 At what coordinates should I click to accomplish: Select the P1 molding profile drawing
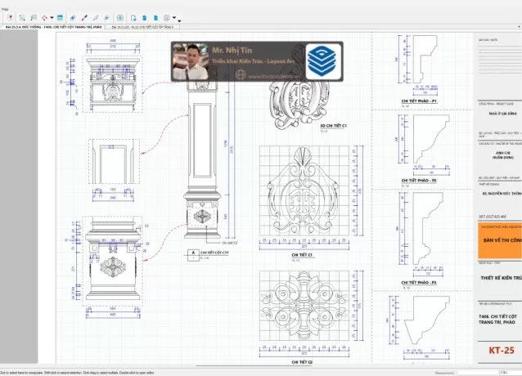425,59
